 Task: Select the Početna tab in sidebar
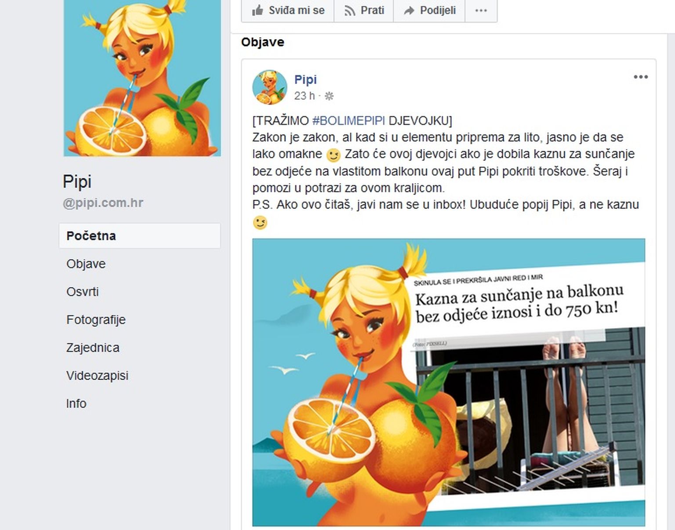coord(140,236)
